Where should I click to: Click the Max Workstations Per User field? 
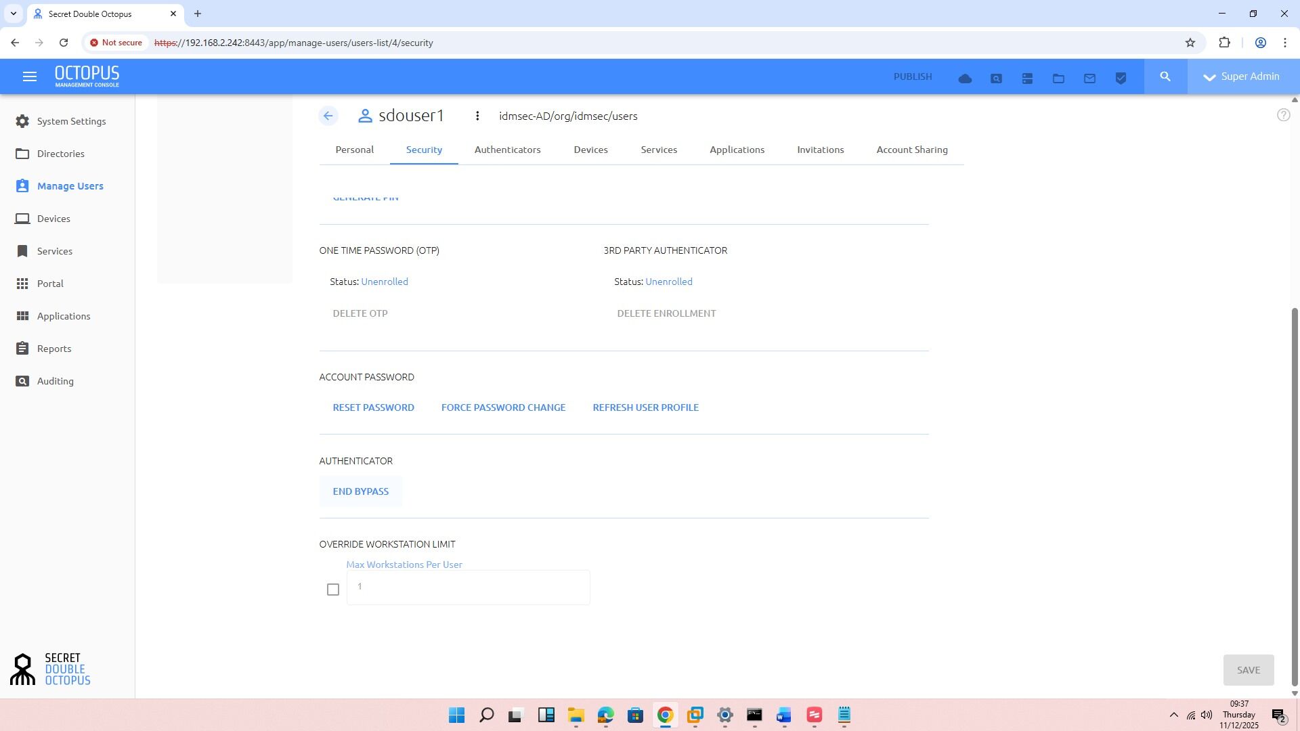click(x=468, y=587)
